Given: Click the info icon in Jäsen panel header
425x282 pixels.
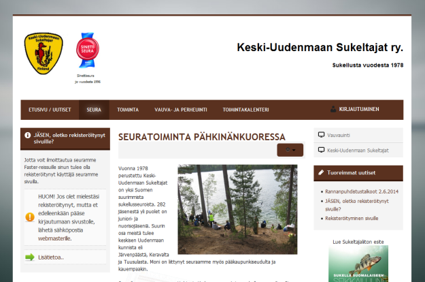Looking at the screenshot, I should click(x=27, y=136).
